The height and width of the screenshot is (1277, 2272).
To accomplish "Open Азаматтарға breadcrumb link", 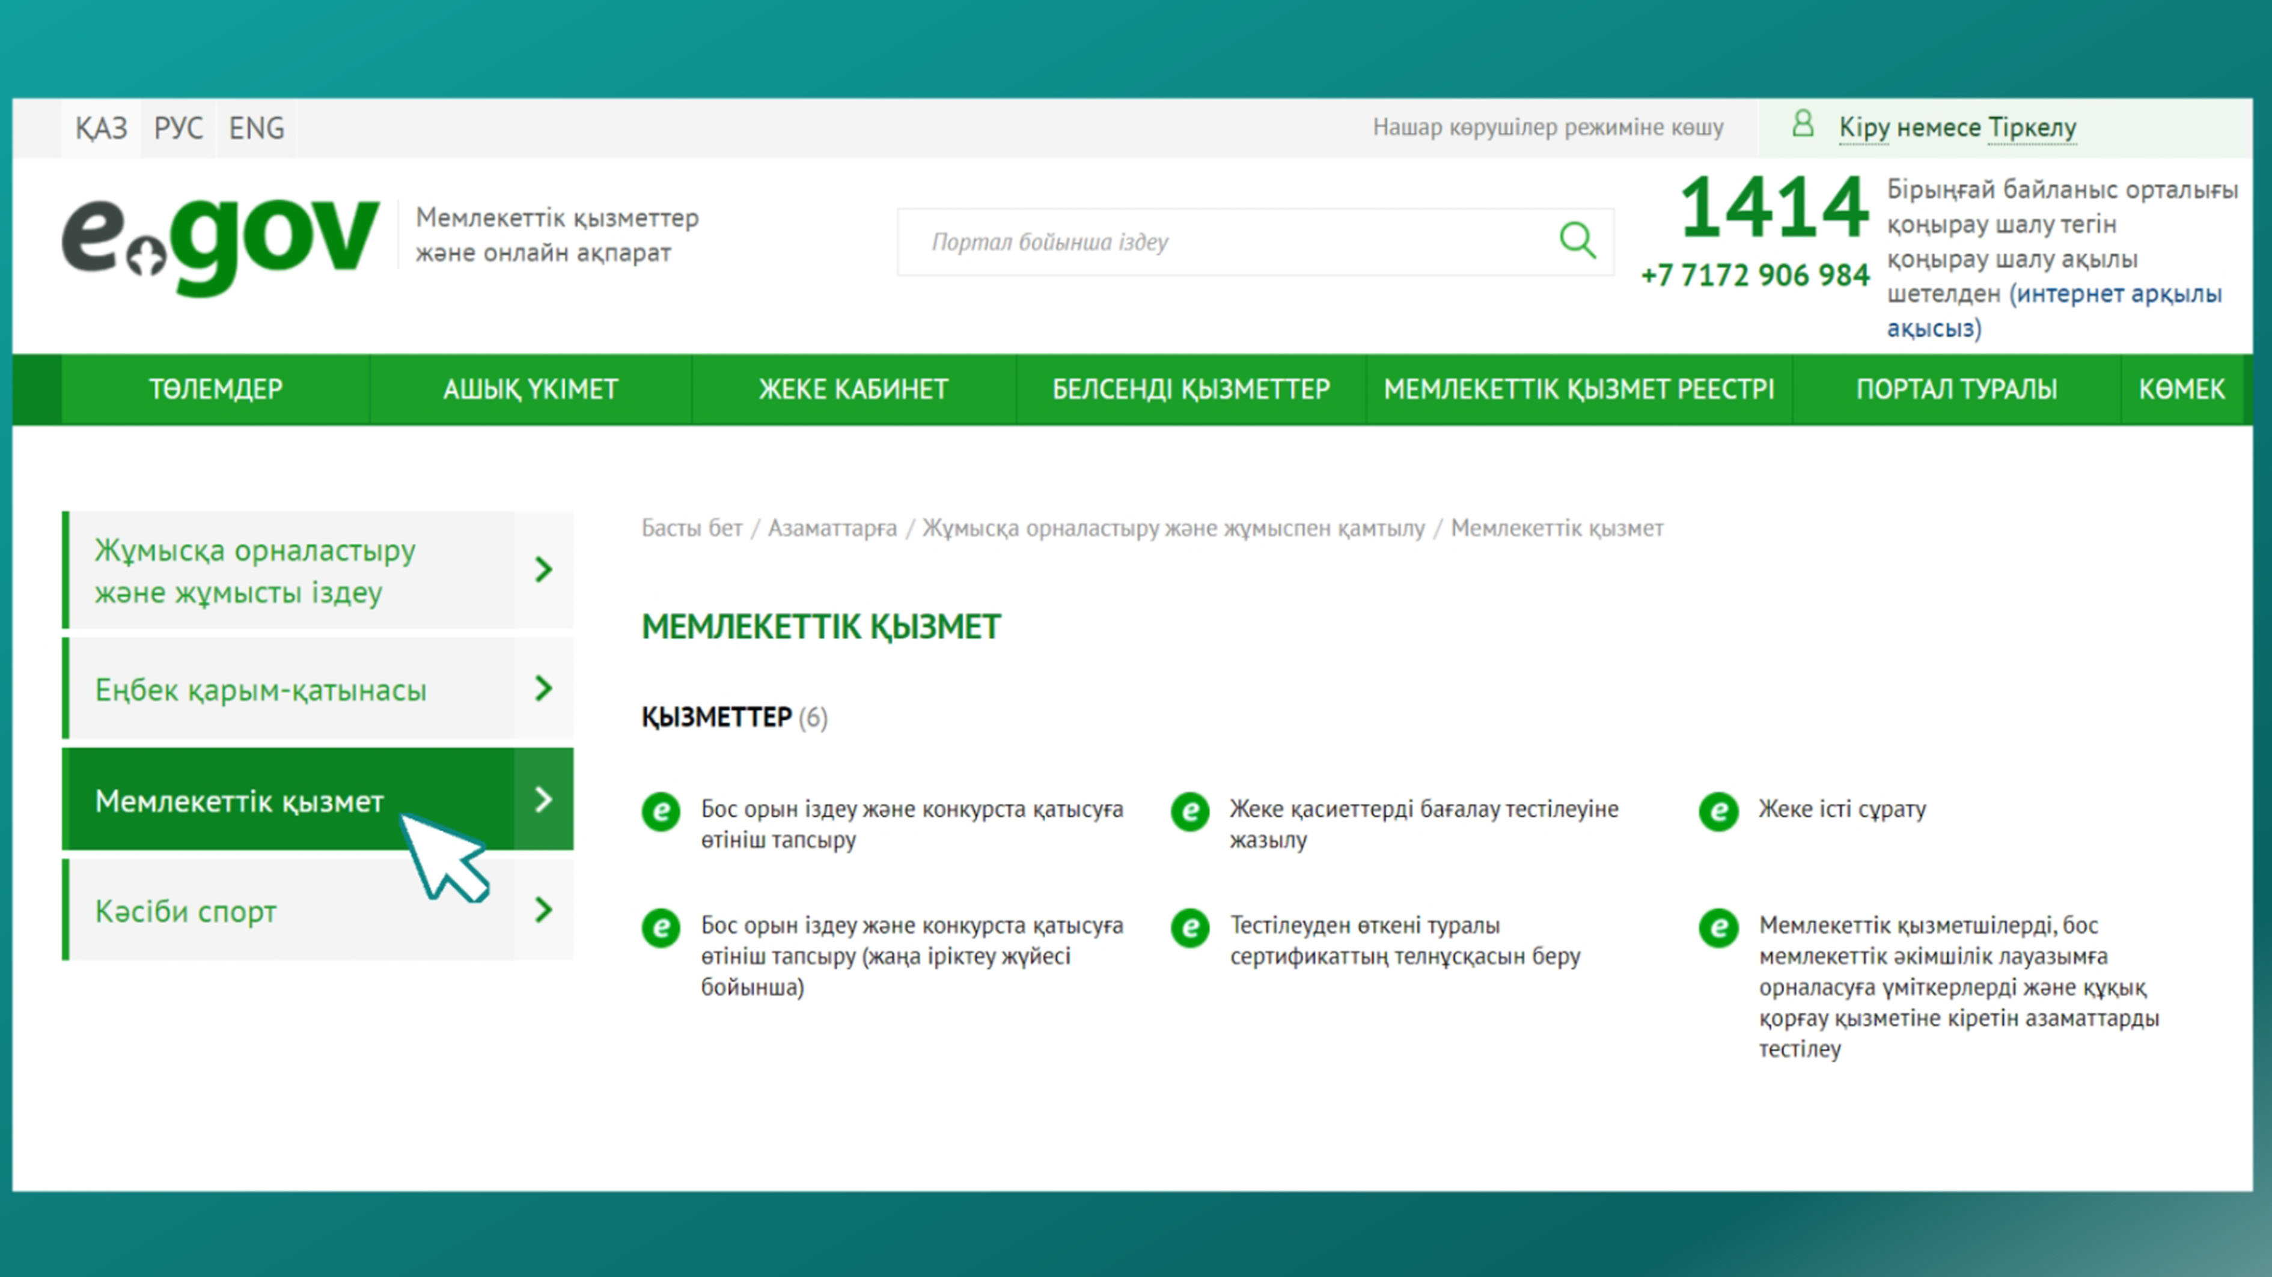I will (832, 528).
